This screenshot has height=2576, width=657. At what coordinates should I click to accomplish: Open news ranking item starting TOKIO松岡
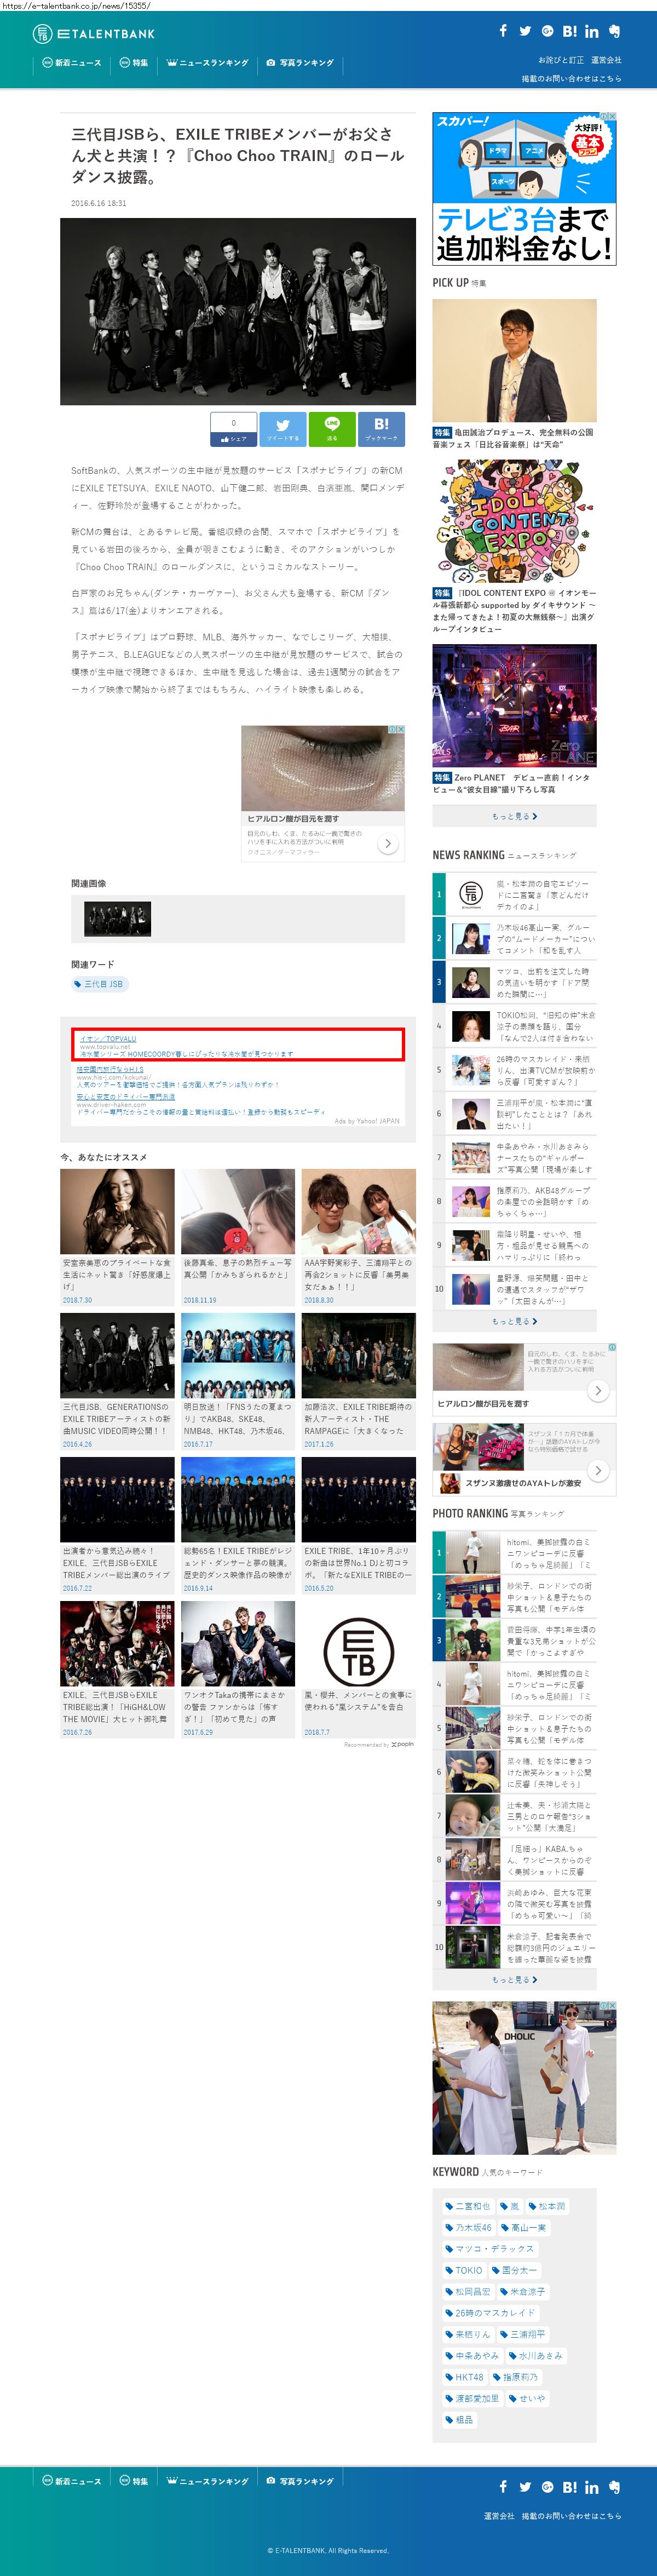click(514, 1026)
